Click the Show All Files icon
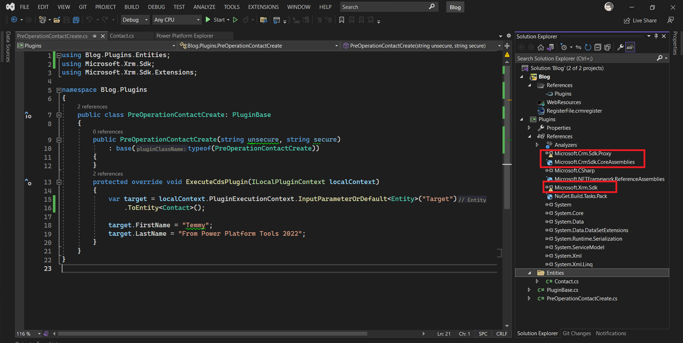The width and height of the screenshot is (683, 343). (607, 47)
